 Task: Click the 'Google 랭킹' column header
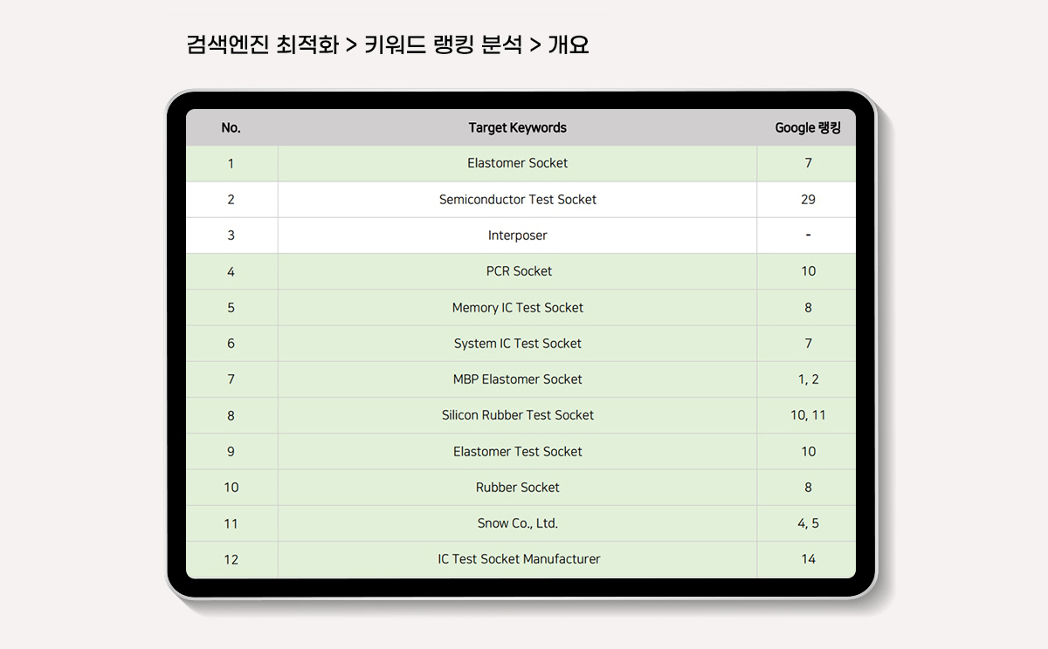[x=808, y=127]
